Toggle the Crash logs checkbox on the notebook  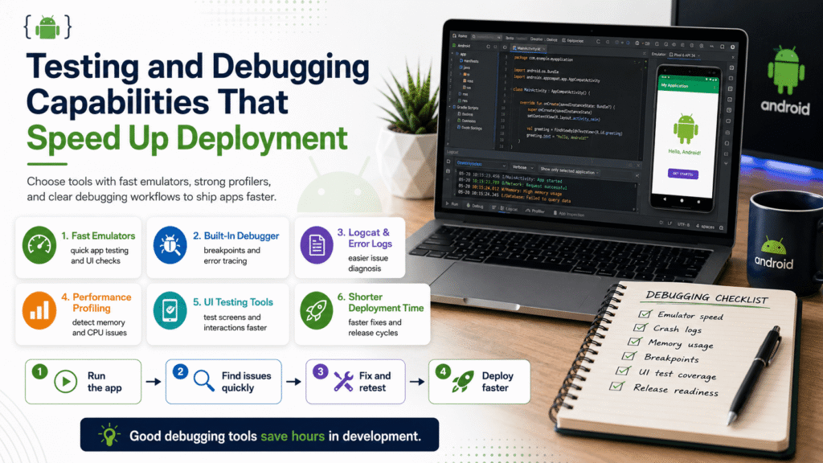(640, 328)
